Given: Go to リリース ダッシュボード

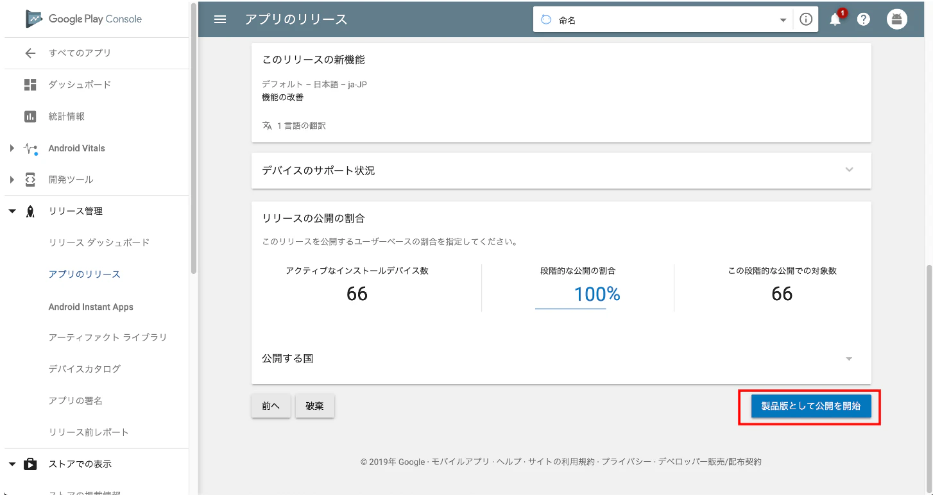Looking at the screenshot, I should 99,242.
